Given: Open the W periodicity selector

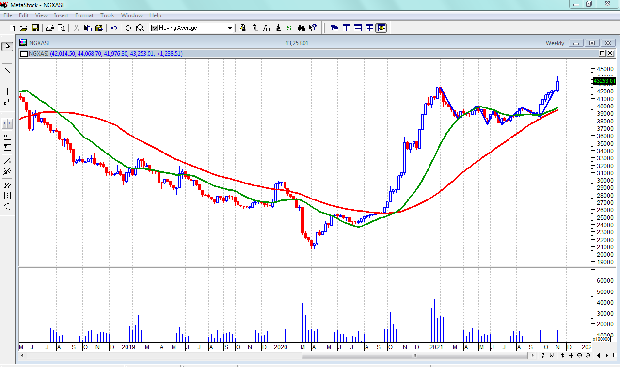Looking at the screenshot, I should (551, 356).
